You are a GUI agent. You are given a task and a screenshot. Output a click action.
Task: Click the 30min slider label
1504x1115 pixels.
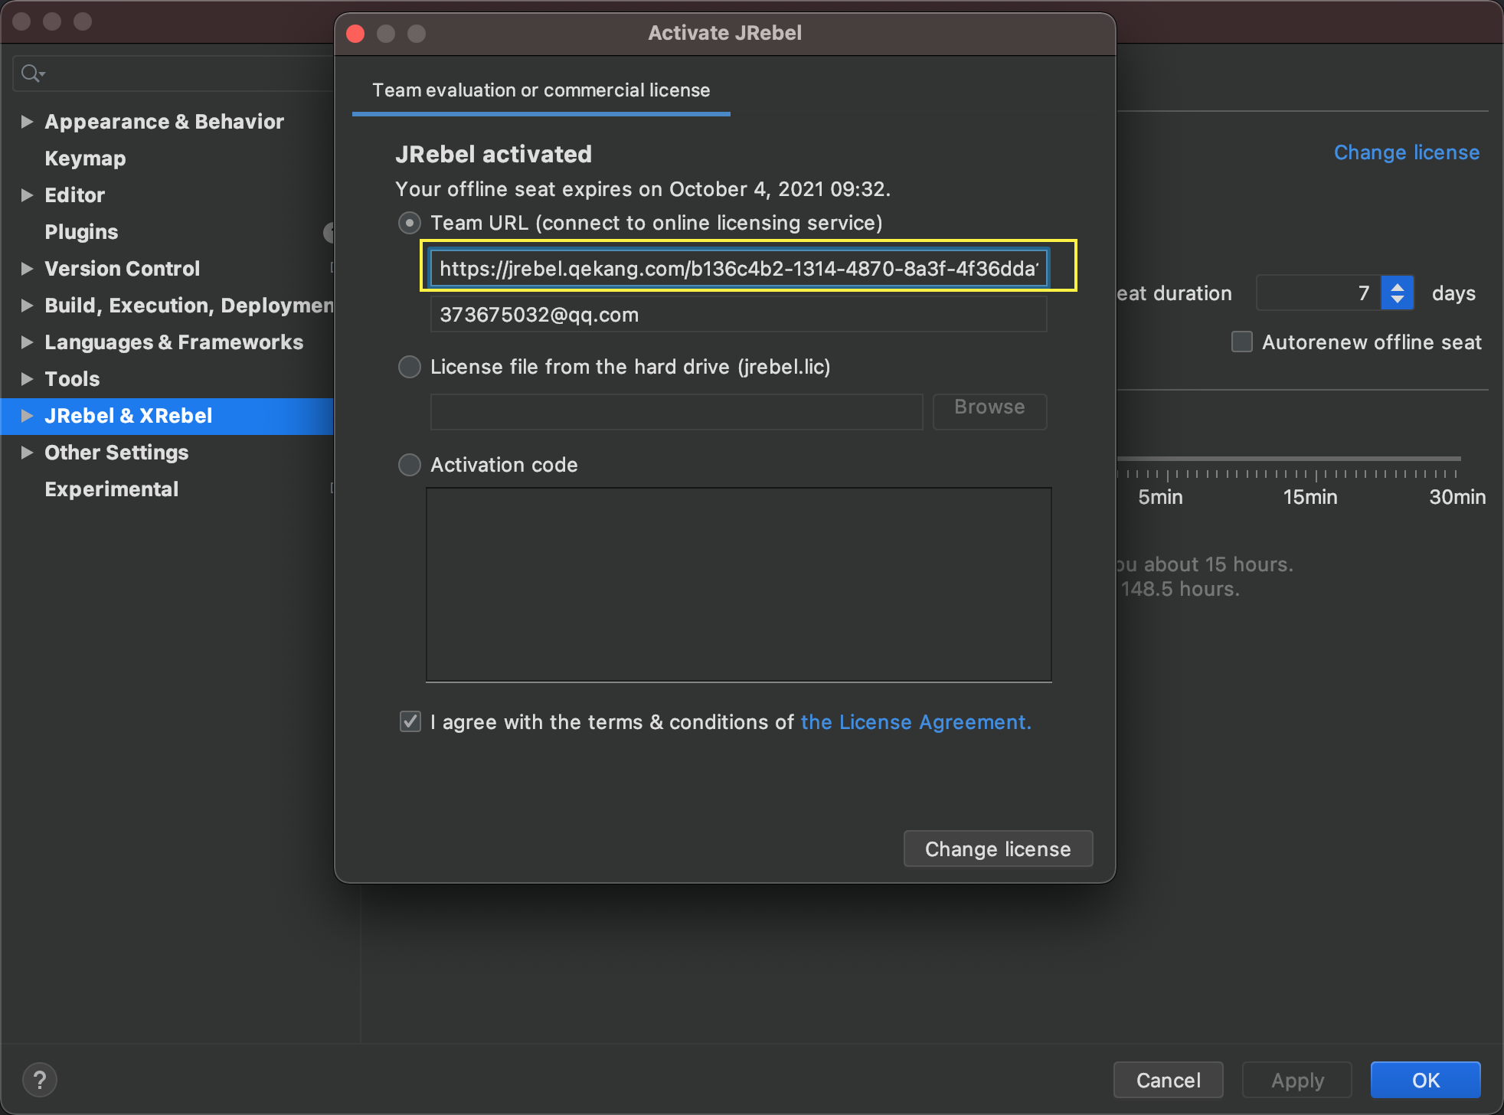(x=1457, y=497)
